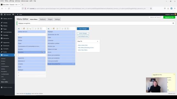Close the Menu Editor browser tab
This screenshot has height=99, width=177.
point(19,5)
